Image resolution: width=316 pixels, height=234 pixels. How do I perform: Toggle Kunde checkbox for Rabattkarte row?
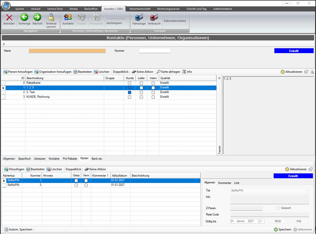[x=130, y=83]
